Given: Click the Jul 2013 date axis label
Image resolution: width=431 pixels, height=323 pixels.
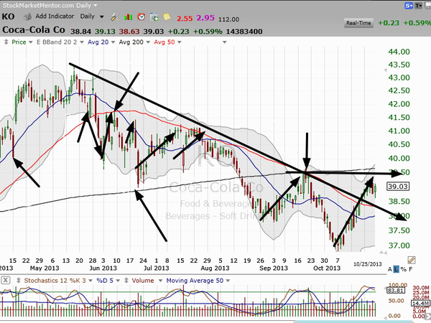Looking at the screenshot, I should pyautogui.click(x=157, y=268).
